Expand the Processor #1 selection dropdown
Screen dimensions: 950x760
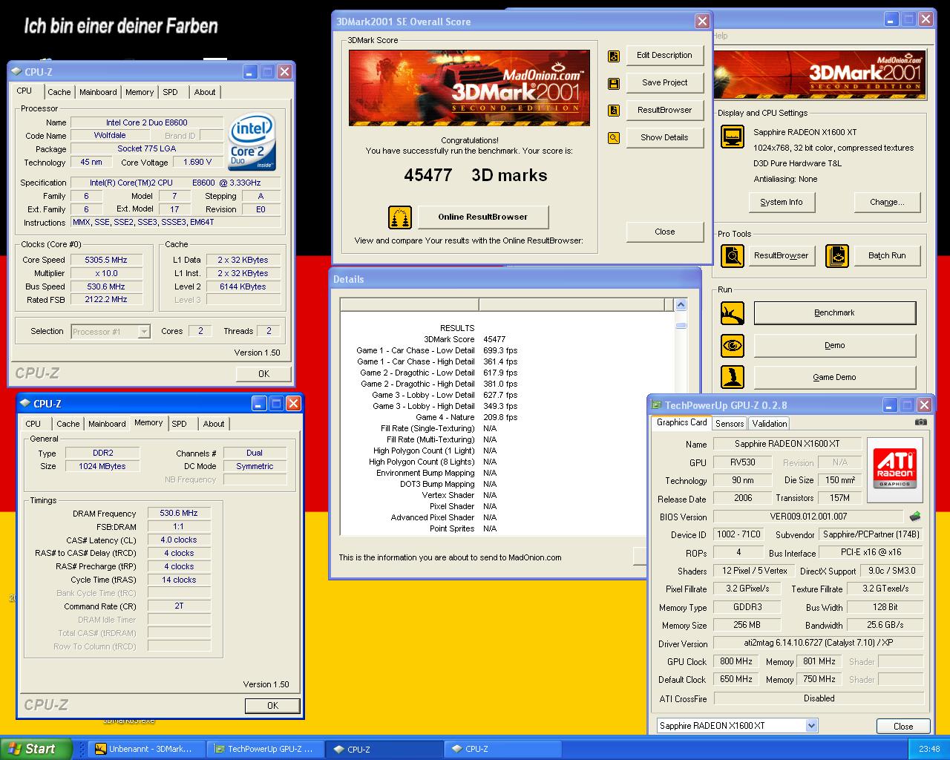click(x=144, y=332)
